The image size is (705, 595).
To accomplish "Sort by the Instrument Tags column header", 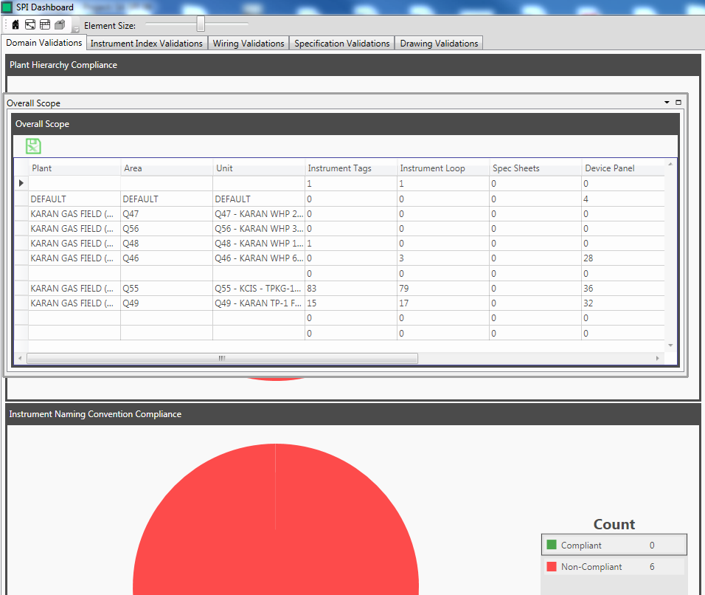I will point(340,168).
